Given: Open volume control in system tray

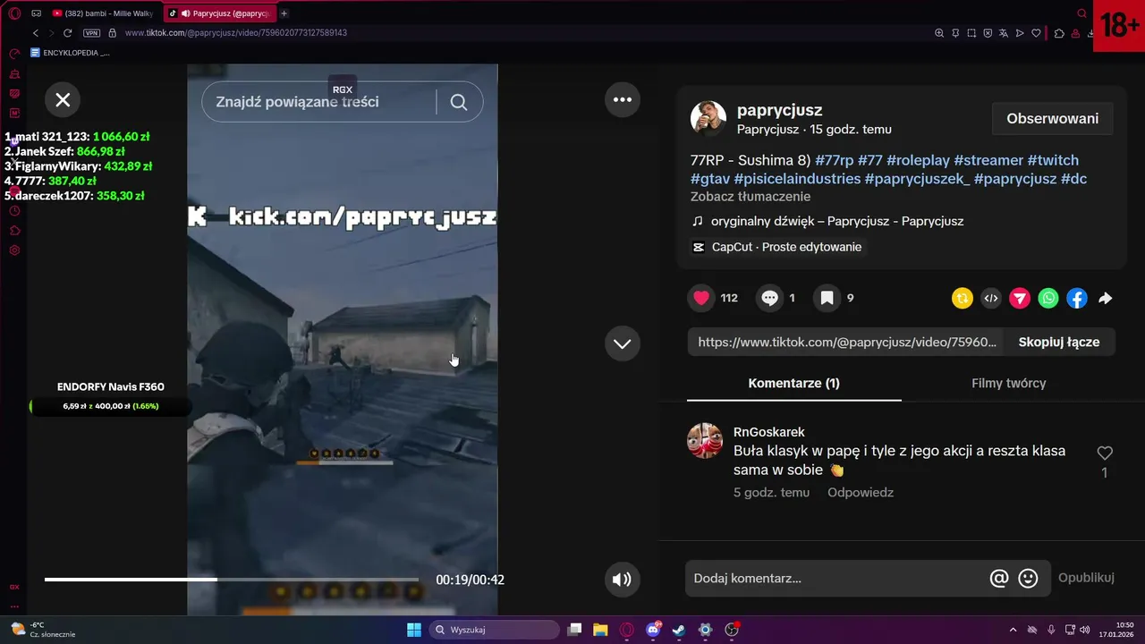Looking at the screenshot, I should (x=1085, y=630).
